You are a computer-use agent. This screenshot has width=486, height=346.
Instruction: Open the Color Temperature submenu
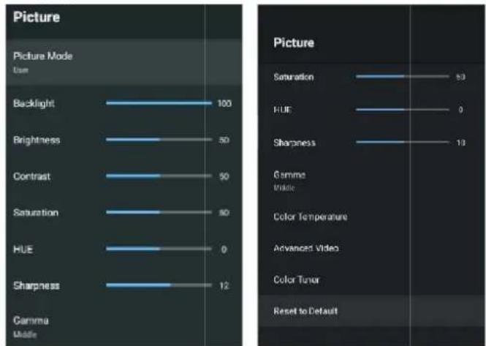(x=371, y=217)
